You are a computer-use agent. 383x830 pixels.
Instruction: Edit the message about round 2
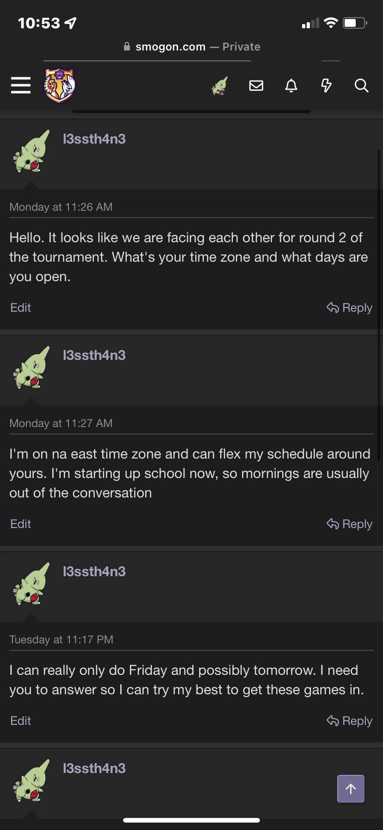pos(21,308)
